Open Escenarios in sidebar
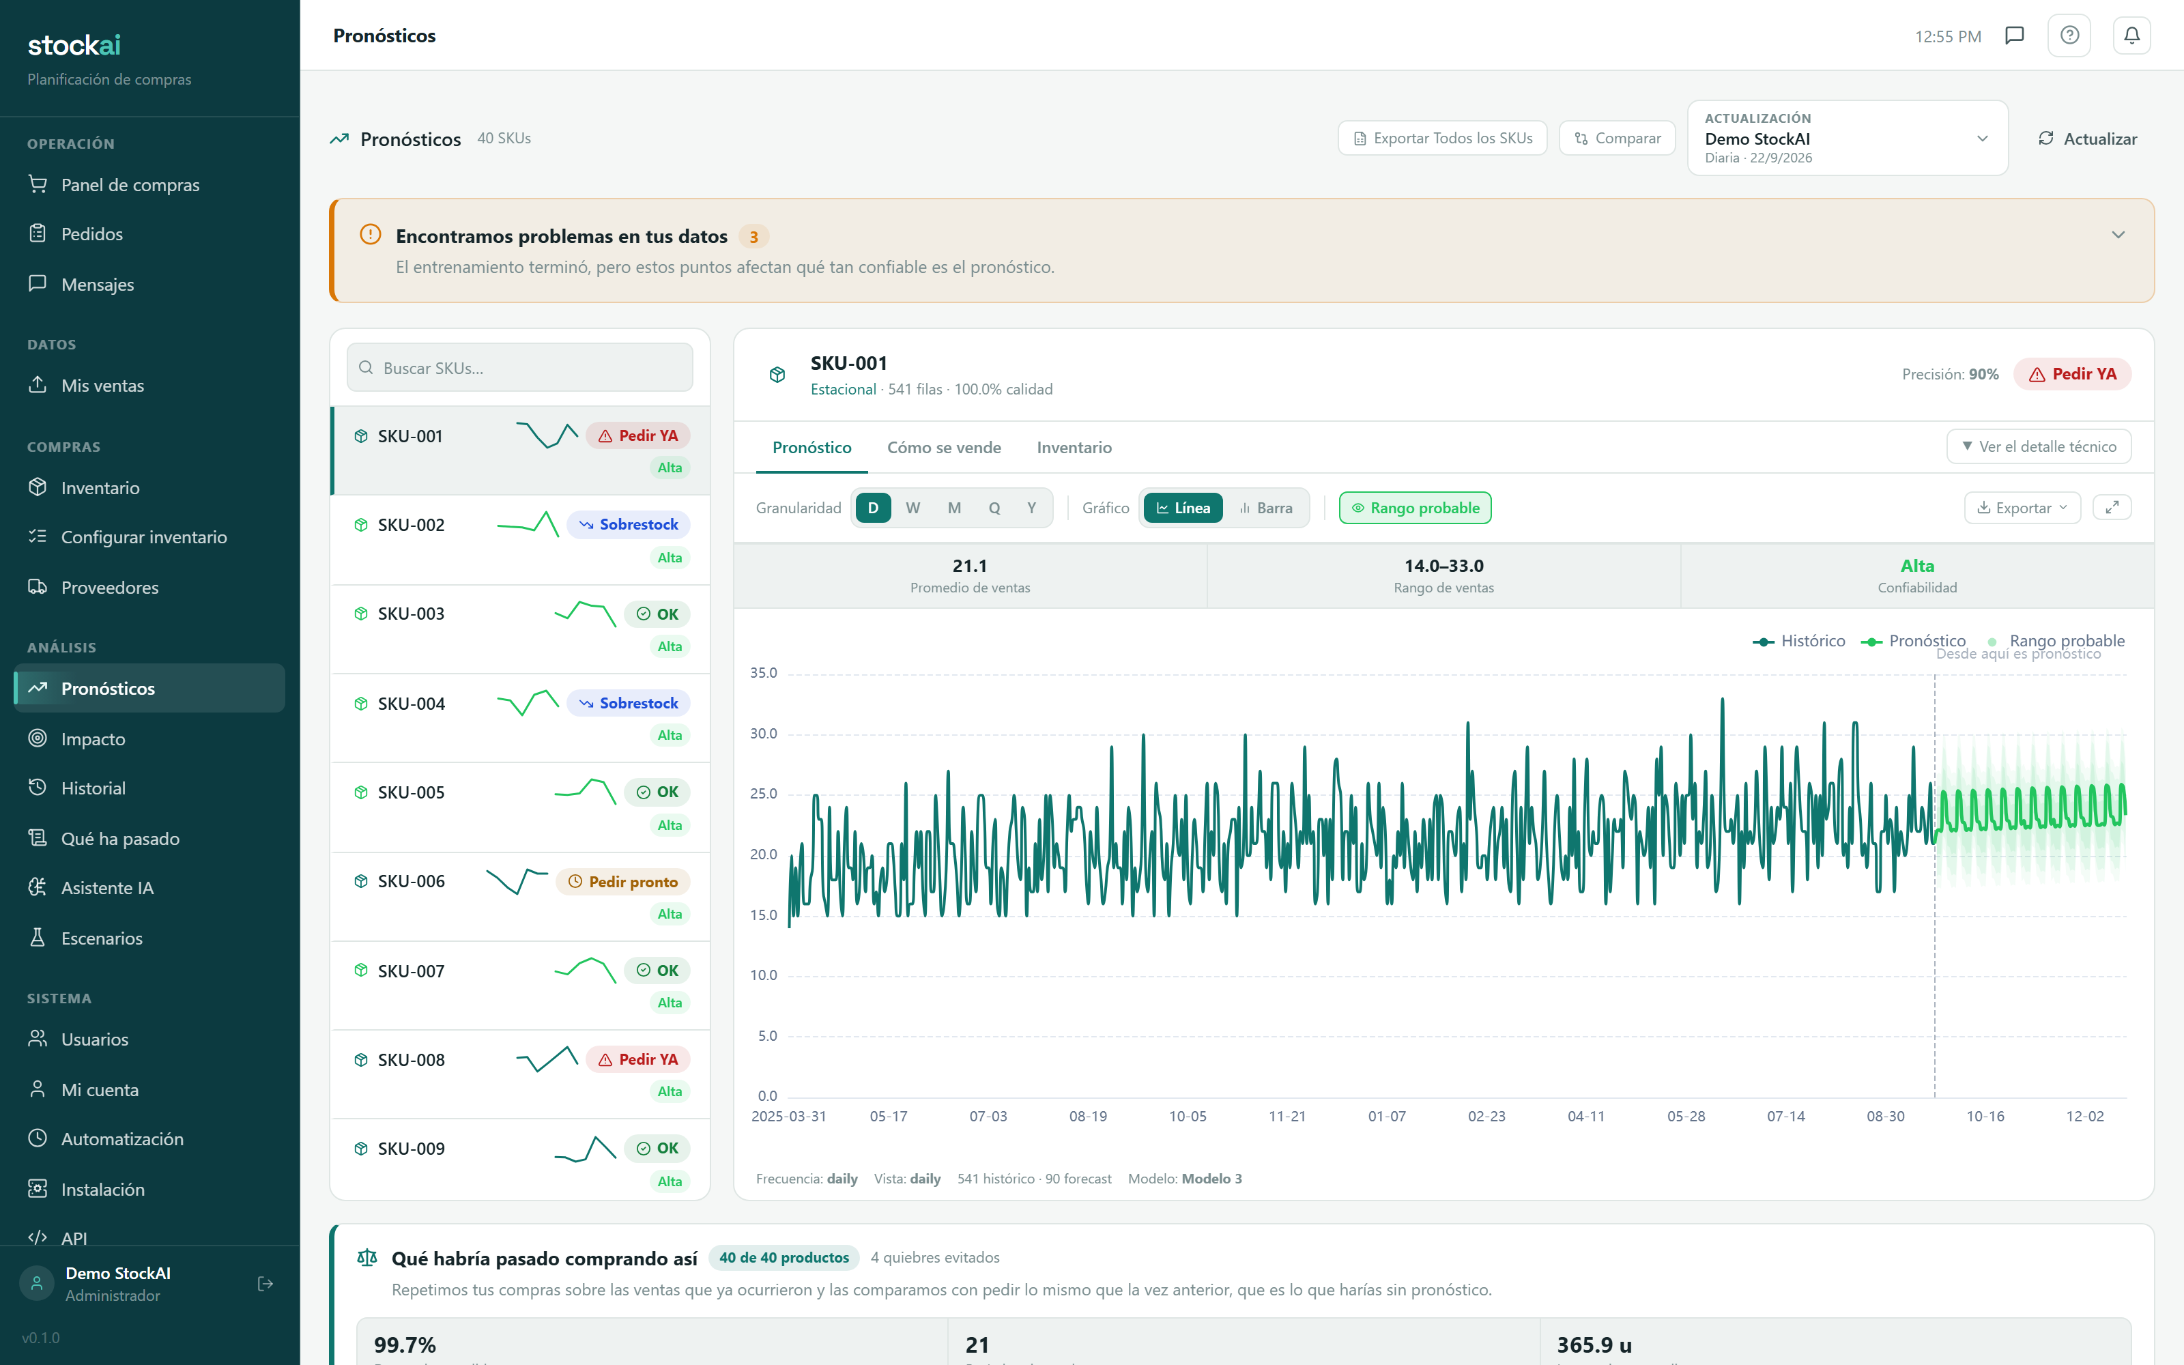This screenshot has width=2184, height=1365. [150, 938]
